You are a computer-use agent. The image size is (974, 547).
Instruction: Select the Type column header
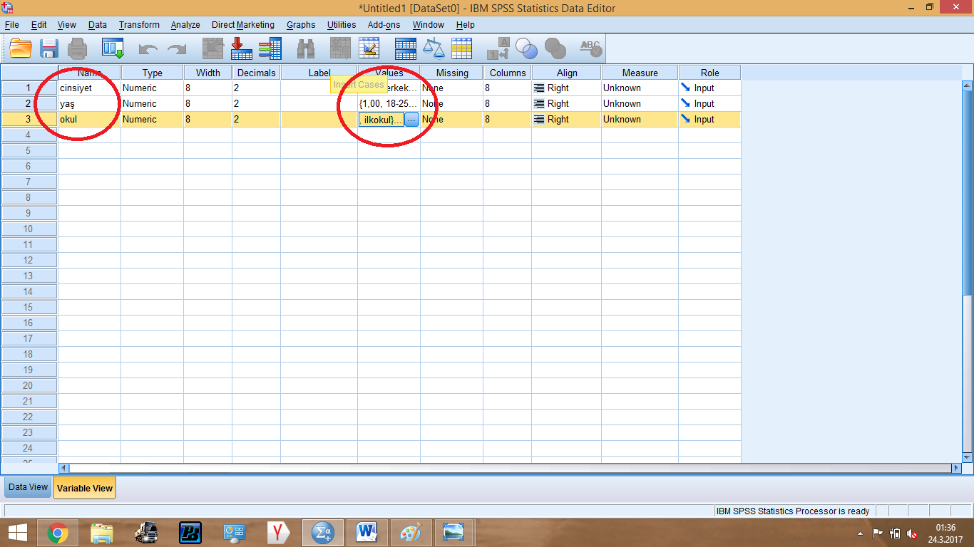click(153, 73)
